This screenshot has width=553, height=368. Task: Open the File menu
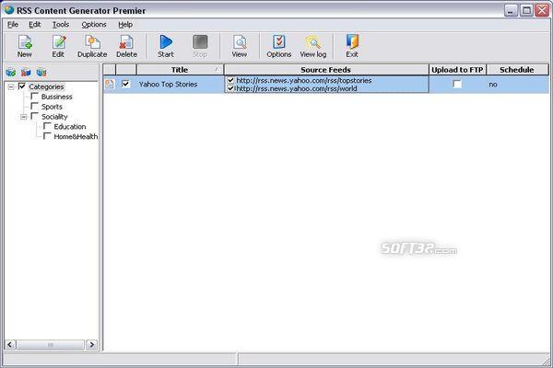pos(13,24)
